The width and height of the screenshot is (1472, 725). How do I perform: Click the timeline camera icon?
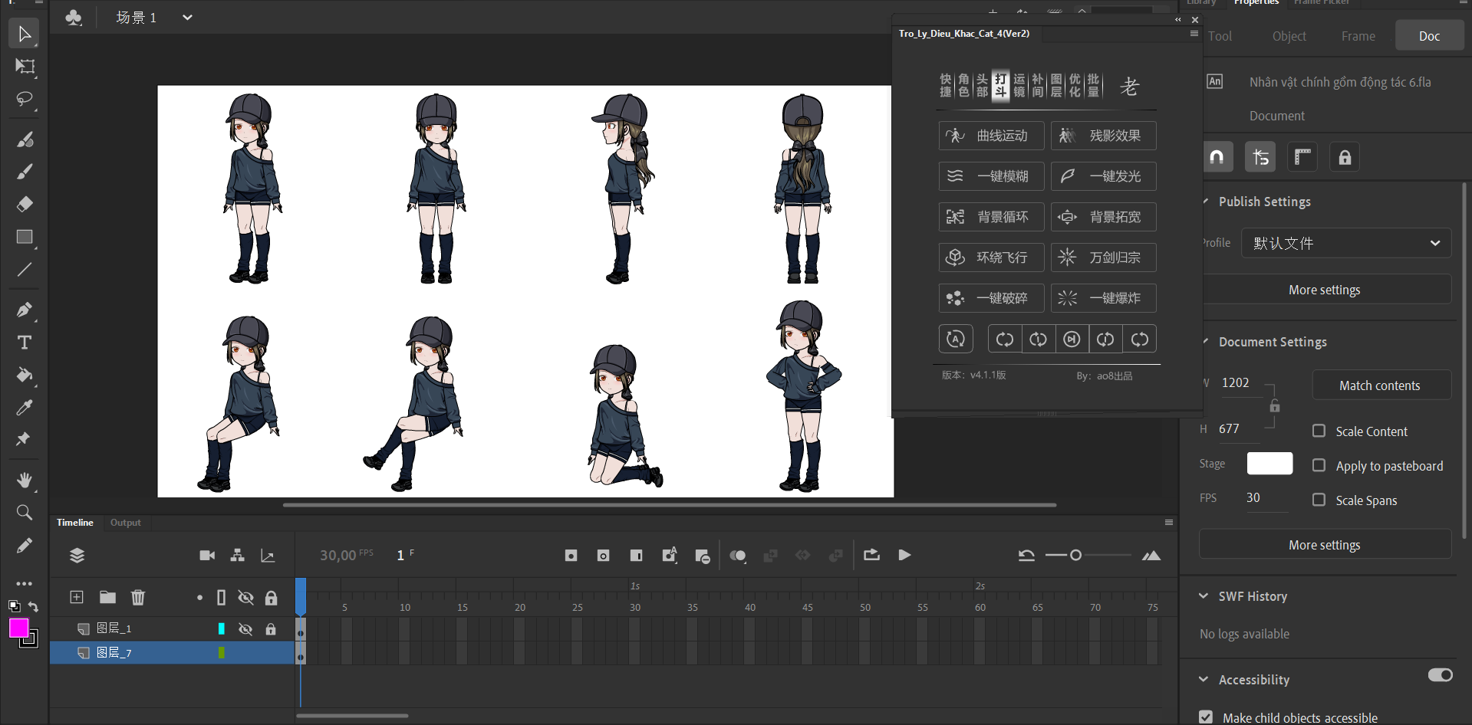click(x=207, y=556)
